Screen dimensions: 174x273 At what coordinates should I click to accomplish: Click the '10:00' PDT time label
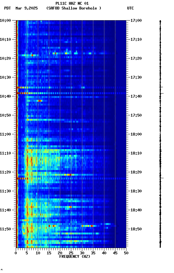point(5,21)
